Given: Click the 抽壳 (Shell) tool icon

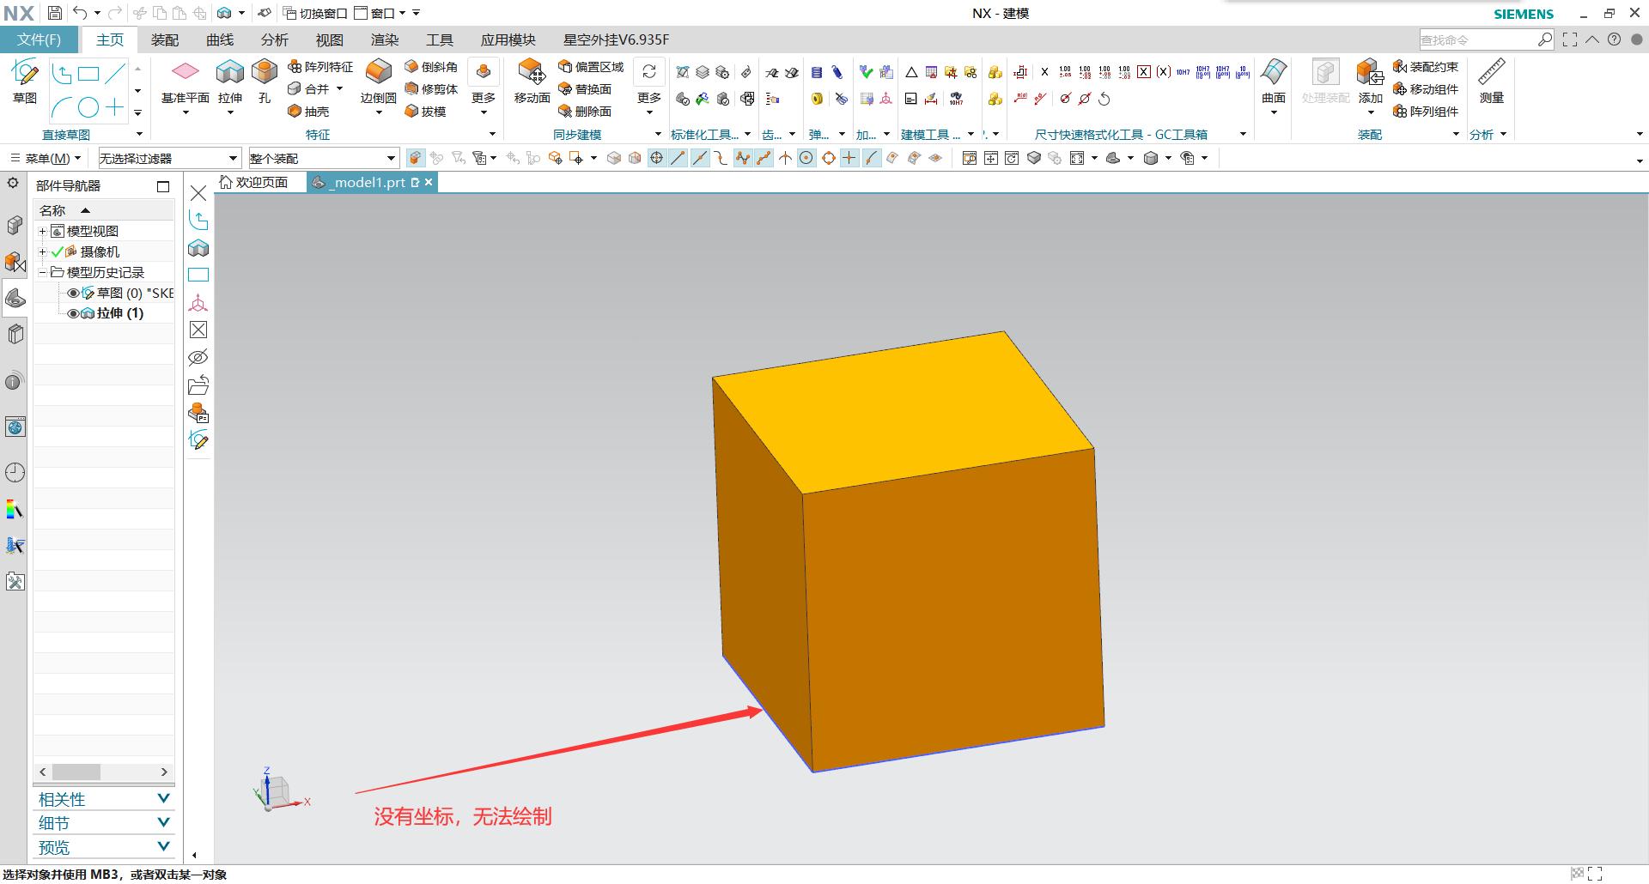Looking at the screenshot, I should (x=295, y=112).
